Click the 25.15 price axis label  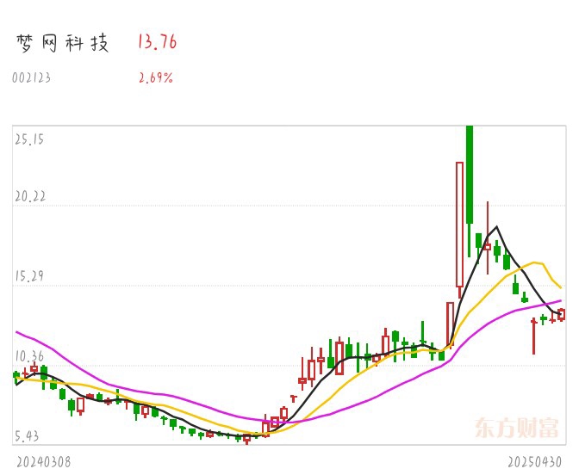(x=29, y=139)
